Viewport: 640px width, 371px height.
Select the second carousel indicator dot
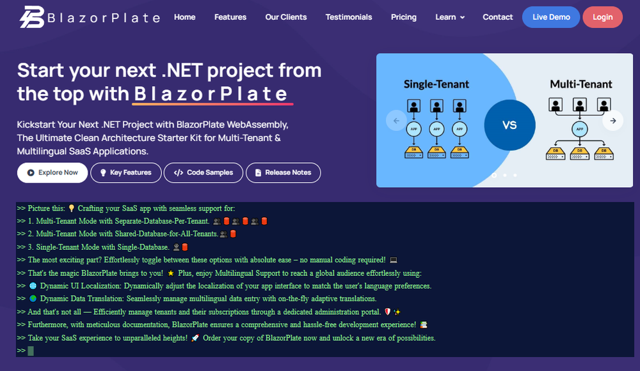pyautogui.click(x=505, y=175)
